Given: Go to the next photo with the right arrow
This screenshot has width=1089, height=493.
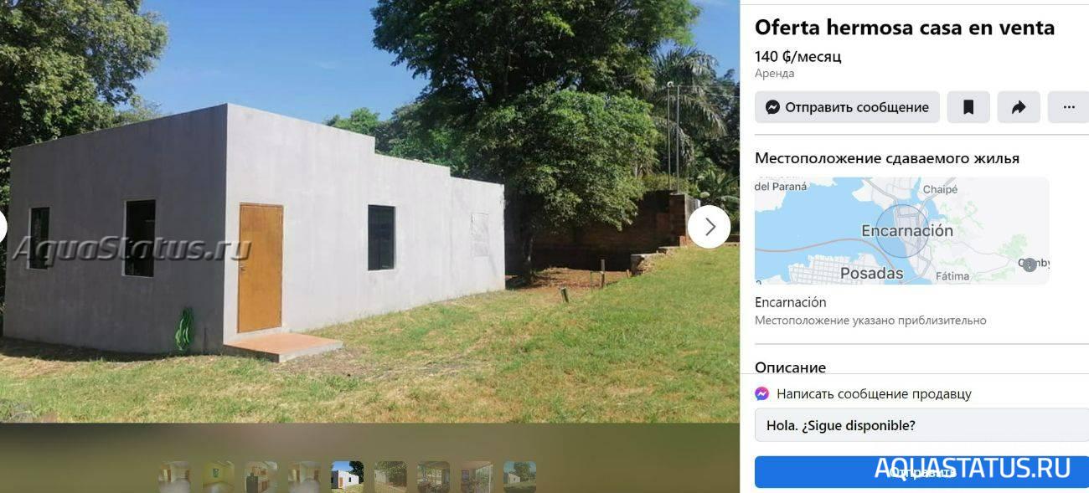Looking at the screenshot, I should pos(710,227).
